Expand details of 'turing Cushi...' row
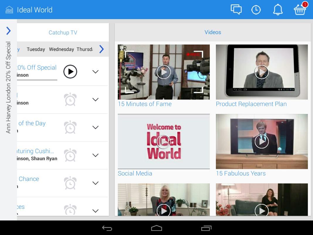This screenshot has height=235, width=313. coord(96,155)
